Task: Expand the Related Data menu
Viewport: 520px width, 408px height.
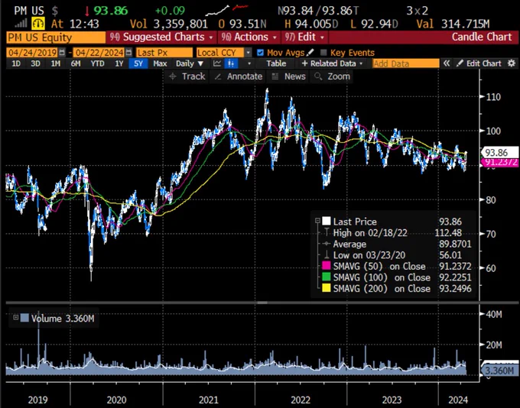Action: (x=333, y=63)
